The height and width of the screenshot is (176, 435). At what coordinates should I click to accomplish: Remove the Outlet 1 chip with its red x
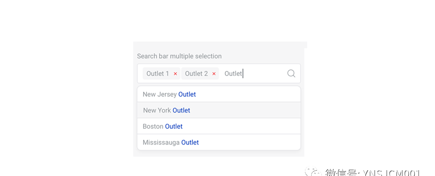[175, 74]
